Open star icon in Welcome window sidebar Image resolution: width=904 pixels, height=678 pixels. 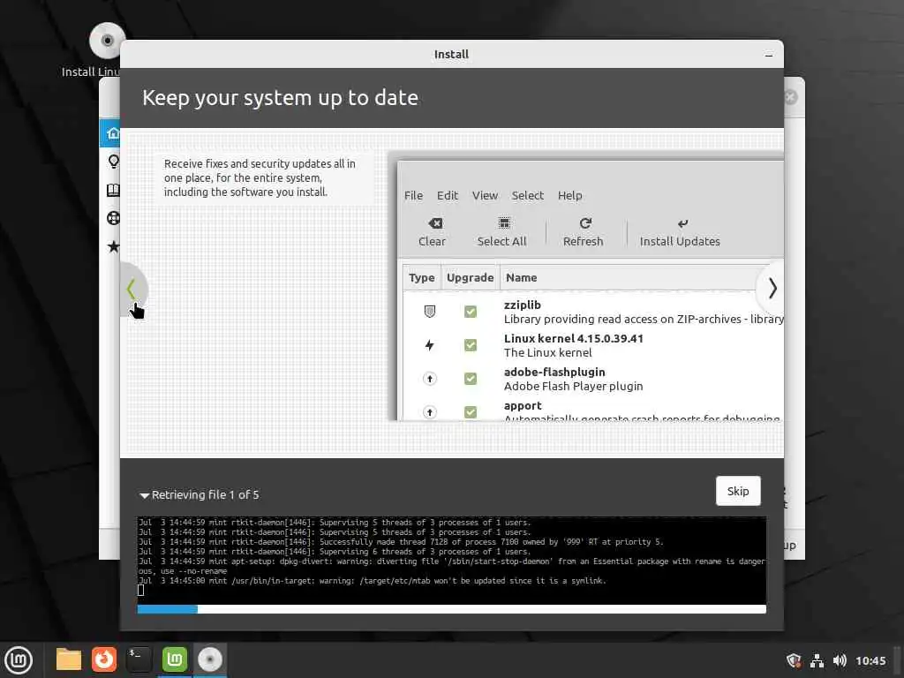coord(114,247)
